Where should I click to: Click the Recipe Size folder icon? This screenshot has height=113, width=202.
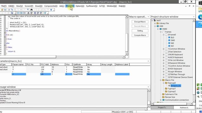(163, 97)
